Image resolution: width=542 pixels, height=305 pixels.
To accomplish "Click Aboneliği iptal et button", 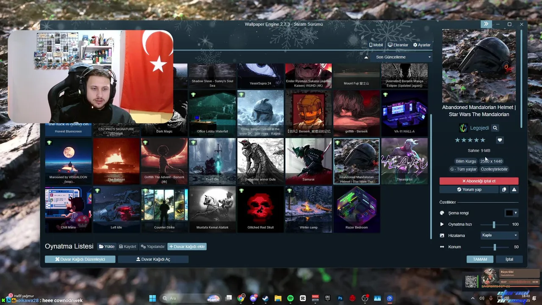I will (x=479, y=181).
